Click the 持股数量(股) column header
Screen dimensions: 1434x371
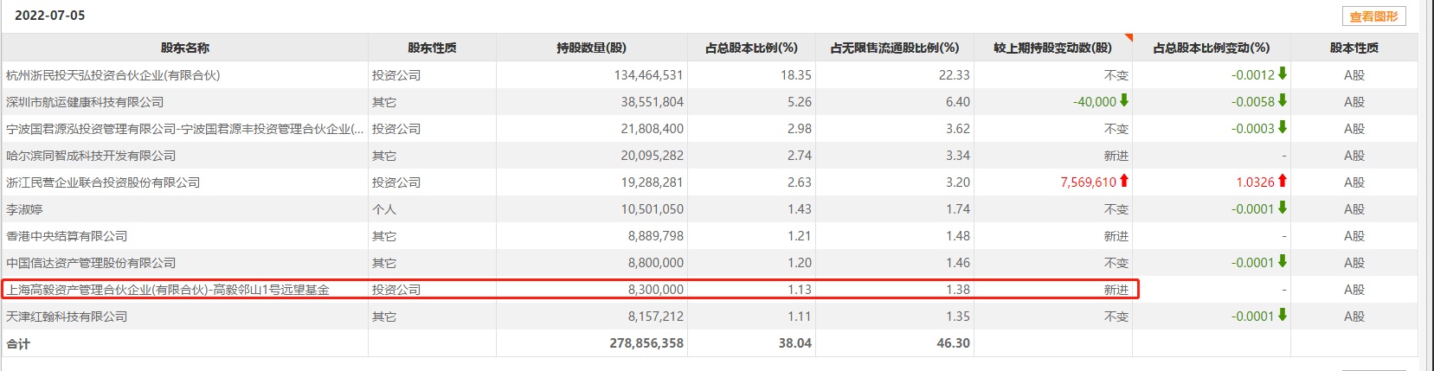tap(591, 48)
